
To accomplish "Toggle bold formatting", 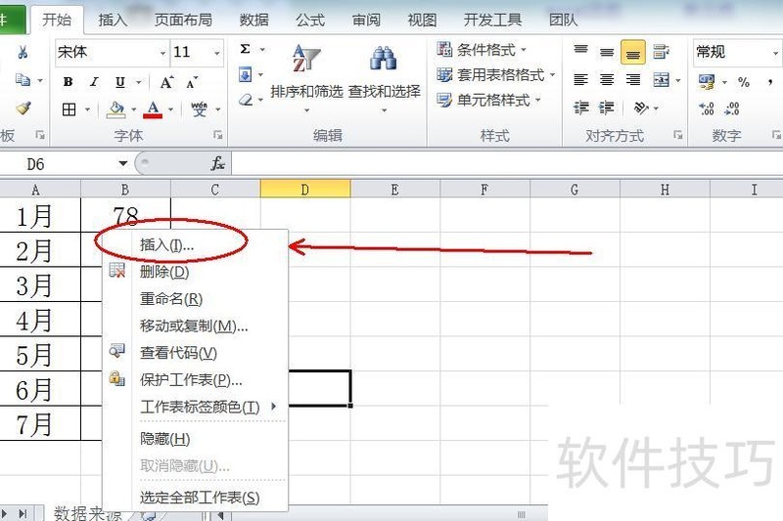I will [x=69, y=82].
